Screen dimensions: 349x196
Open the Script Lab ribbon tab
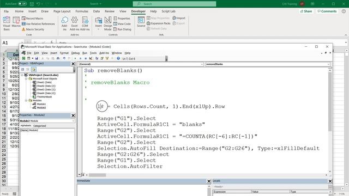169,11
